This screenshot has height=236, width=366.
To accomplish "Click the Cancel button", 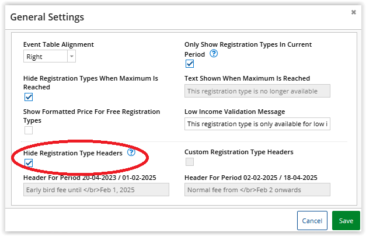I will coord(312,221).
